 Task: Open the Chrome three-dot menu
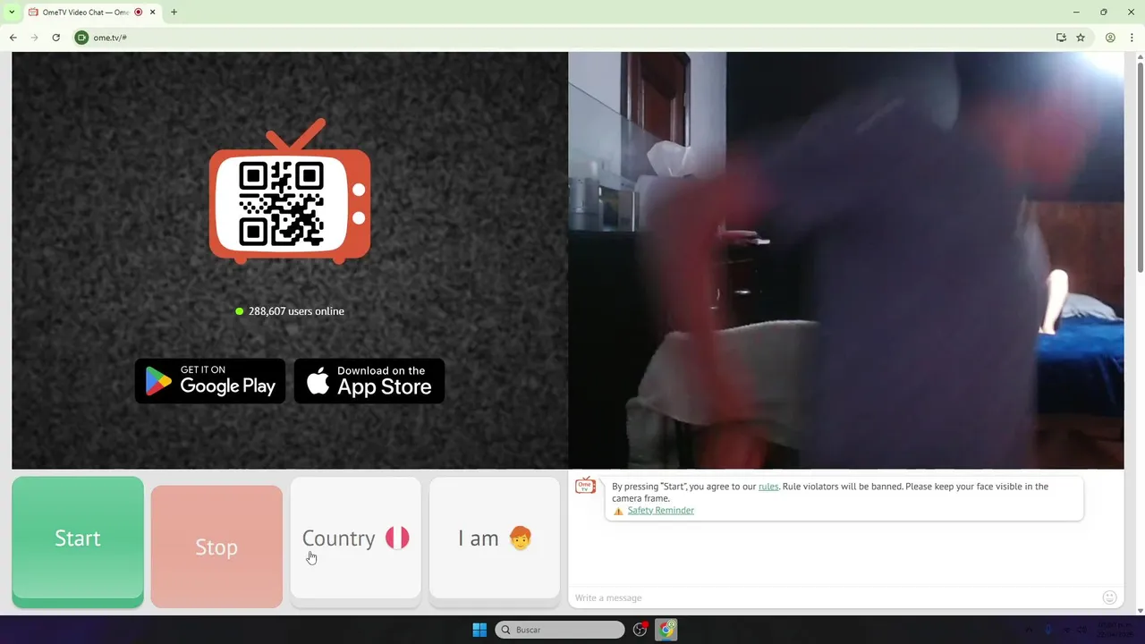1130,38
